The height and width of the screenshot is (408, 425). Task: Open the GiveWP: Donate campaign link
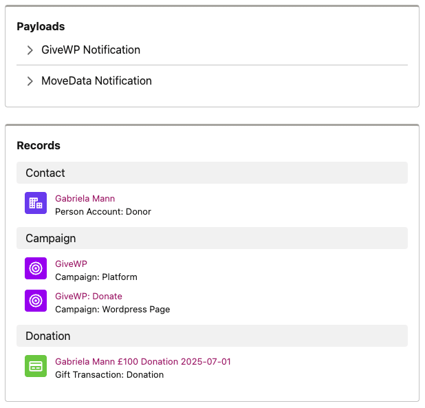89,296
